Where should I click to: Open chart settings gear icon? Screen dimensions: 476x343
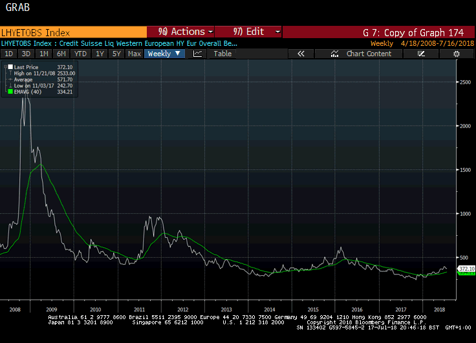click(457, 54)
